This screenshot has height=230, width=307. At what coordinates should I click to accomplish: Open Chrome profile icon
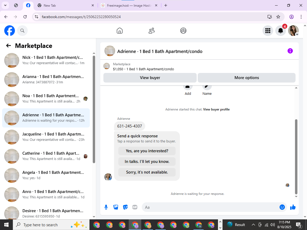tap(291, 17)
